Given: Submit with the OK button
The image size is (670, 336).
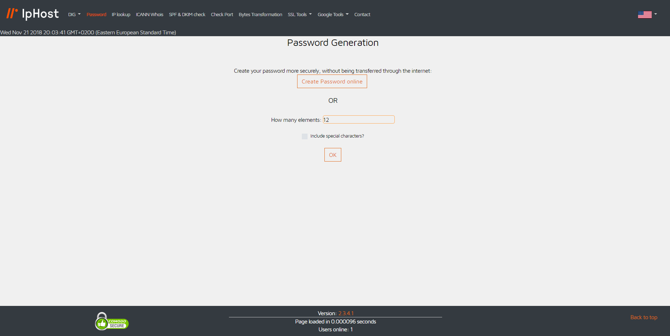Looking at the screenshot, I should [333, 155].
